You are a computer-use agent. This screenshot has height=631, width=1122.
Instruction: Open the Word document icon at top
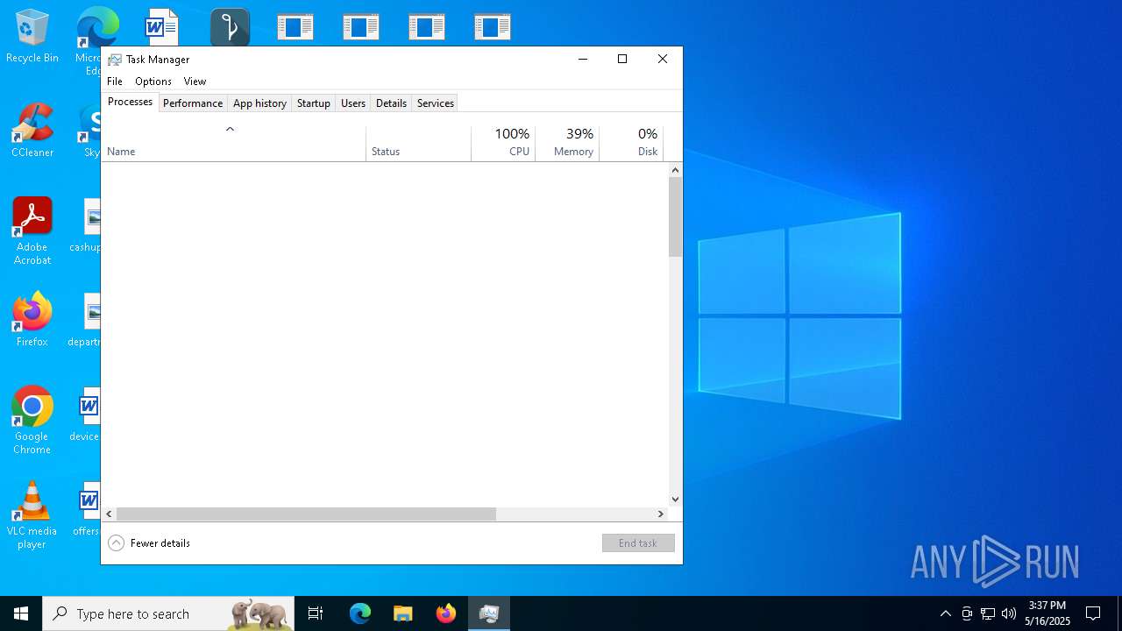pos(161,27)
